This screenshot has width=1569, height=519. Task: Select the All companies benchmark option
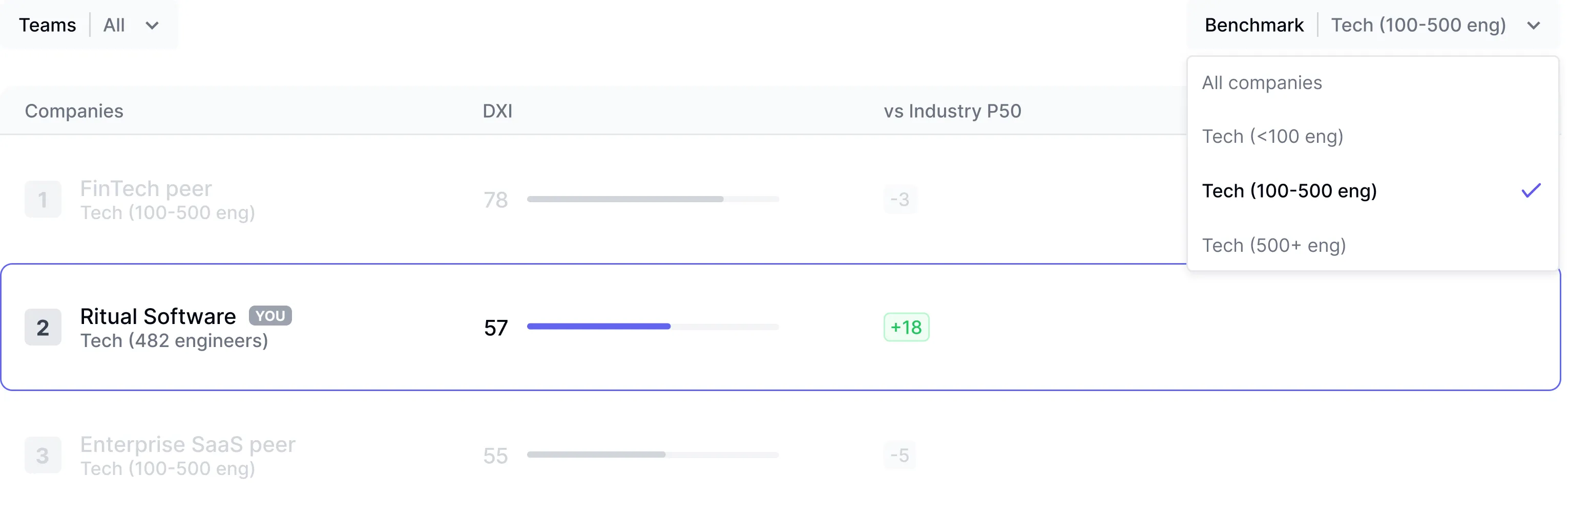pos(1262,83)
